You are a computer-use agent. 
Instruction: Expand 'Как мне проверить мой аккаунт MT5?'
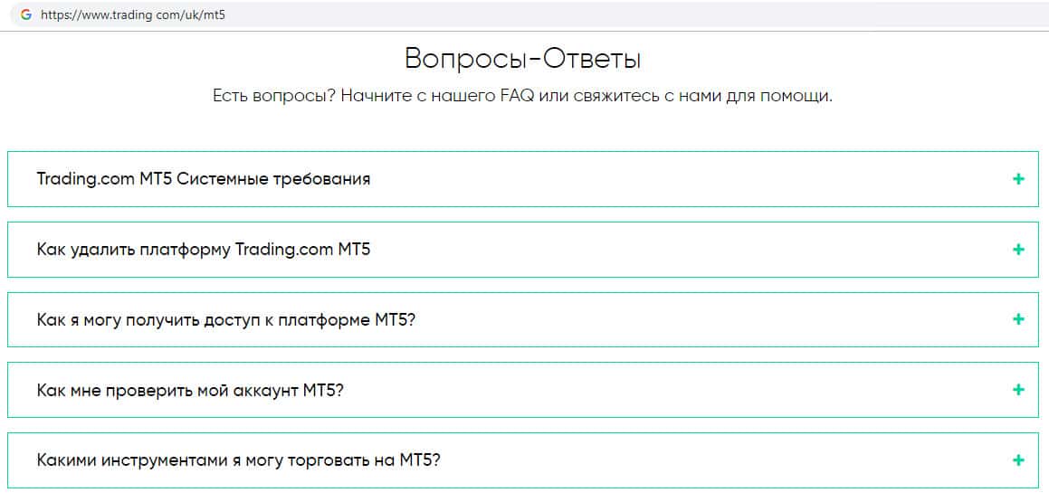191,391
